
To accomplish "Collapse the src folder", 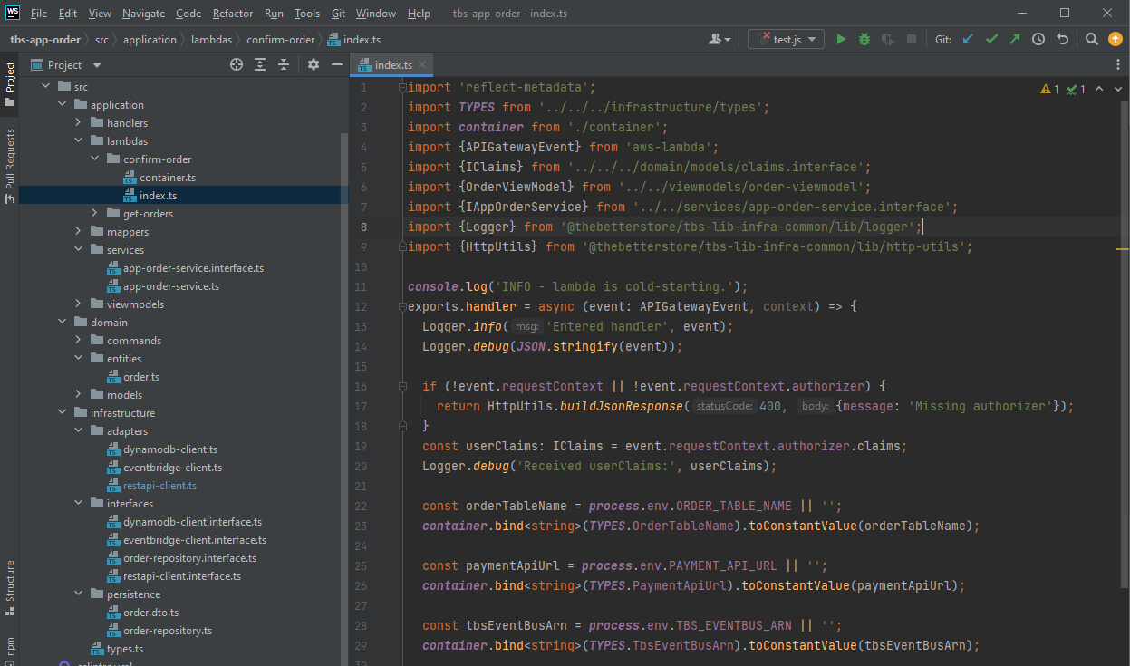I will click(45, 87).
